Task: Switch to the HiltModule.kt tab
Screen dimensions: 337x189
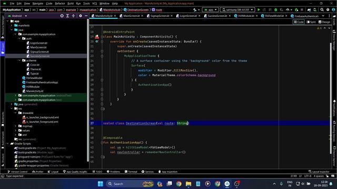Action: click(246, 16)
